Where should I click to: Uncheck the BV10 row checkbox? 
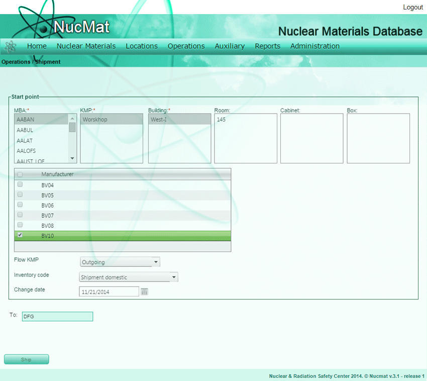click(20, 235)
